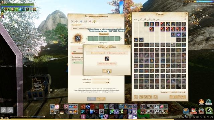Click the plus button to expand backpack
214x120 pixels.
[x=174, y=97]
